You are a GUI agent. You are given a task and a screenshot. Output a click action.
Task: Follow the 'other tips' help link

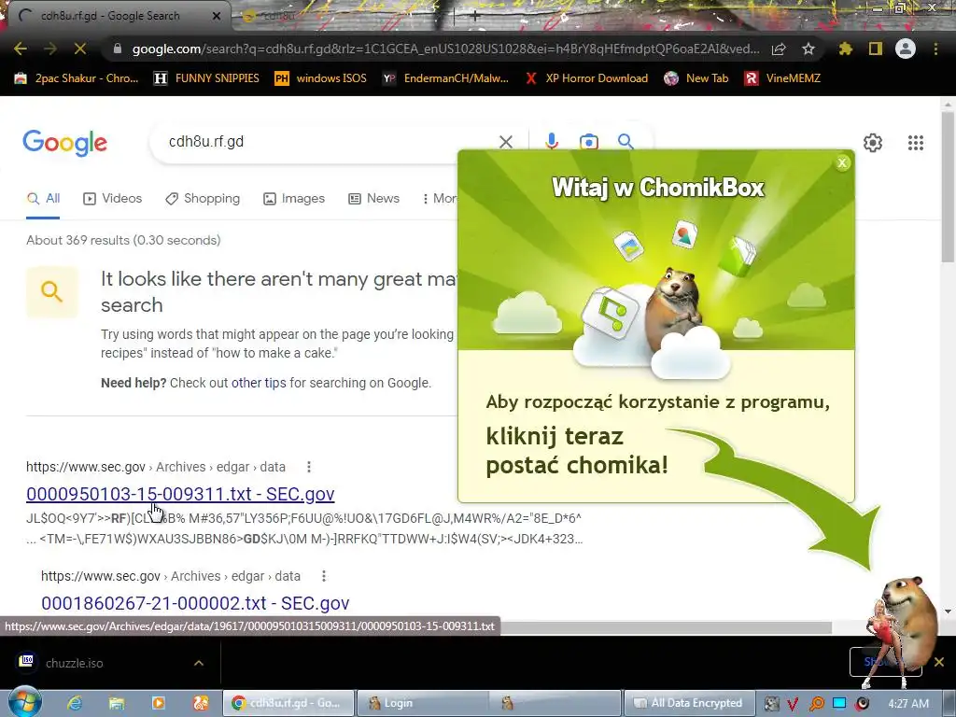point(259,383)
